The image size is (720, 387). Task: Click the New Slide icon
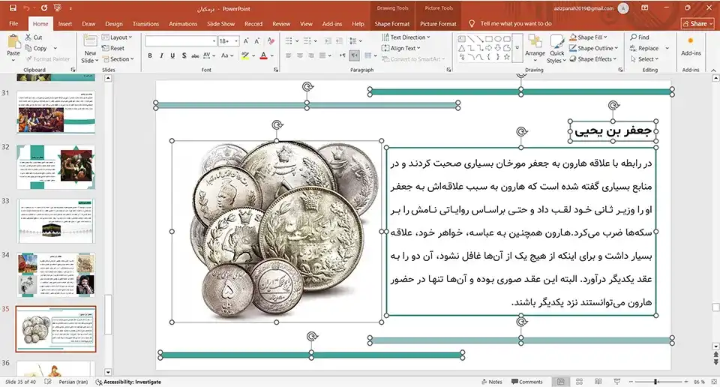pyautogui.click(x=90, y=41)
